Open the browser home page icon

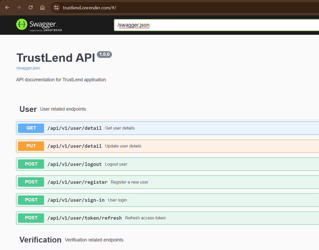[42, 8]
